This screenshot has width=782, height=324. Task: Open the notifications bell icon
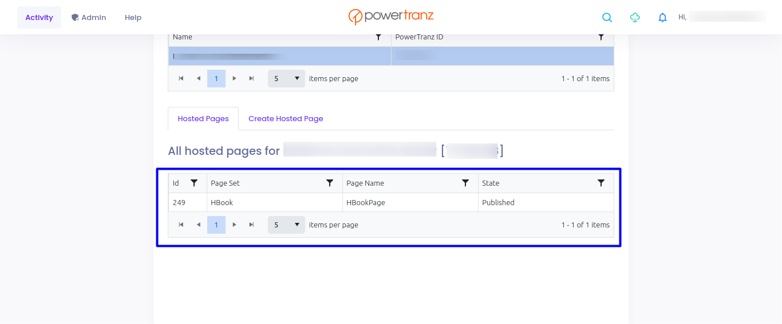pos(662,18)
